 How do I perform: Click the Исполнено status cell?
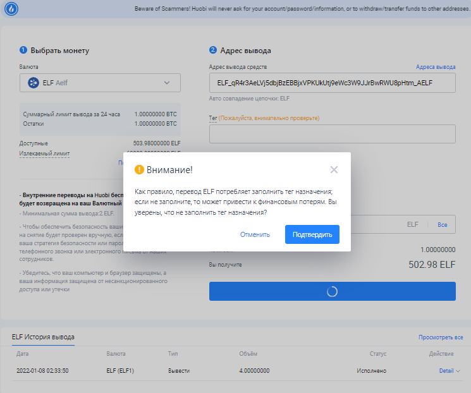[371, 371]
